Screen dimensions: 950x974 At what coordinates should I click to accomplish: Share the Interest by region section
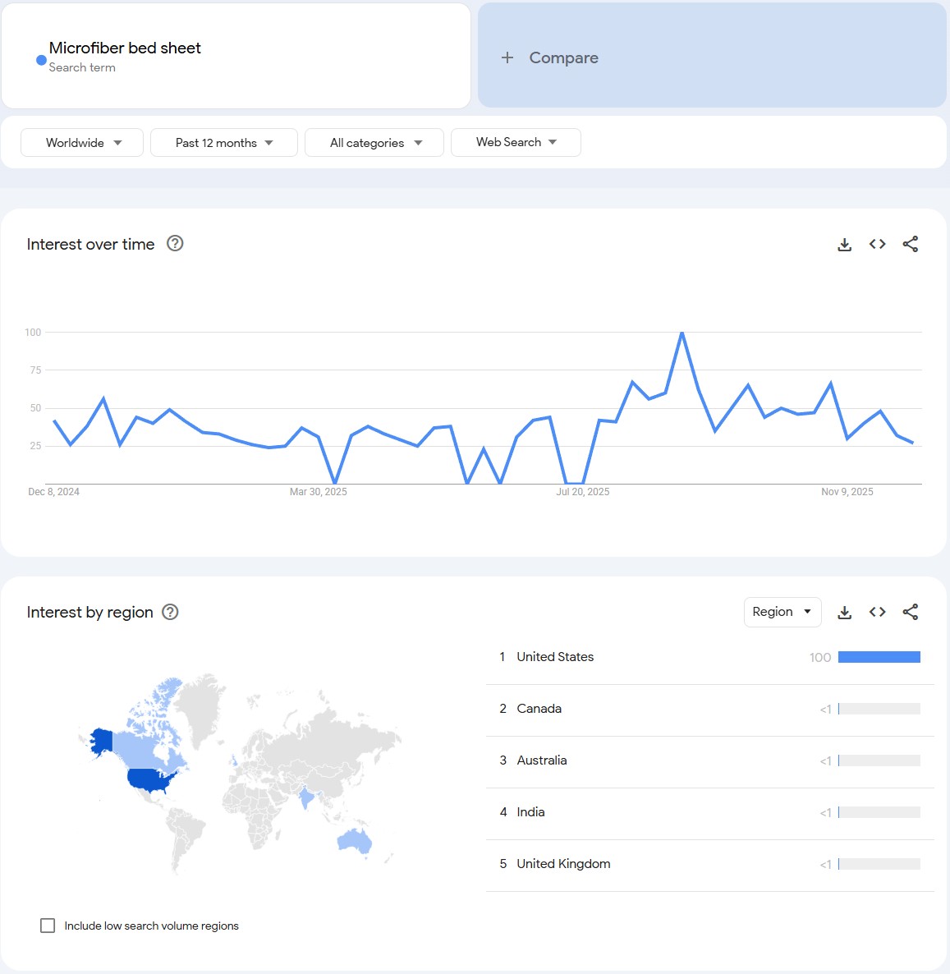tap(910, 612)
